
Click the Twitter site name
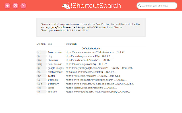click(x=51, y=76)
